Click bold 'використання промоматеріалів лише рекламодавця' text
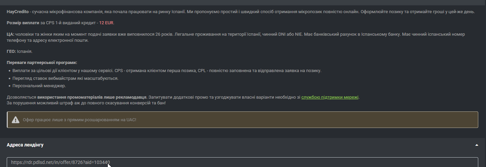The image size is (486, 167). coord(92,97)
